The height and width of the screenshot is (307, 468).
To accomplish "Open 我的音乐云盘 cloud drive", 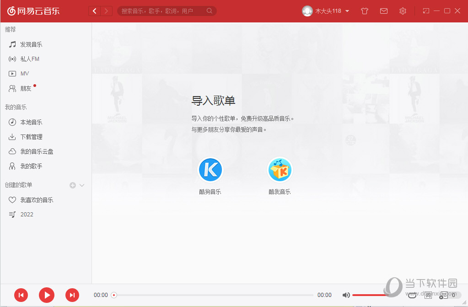I will [x=37, y=151].
